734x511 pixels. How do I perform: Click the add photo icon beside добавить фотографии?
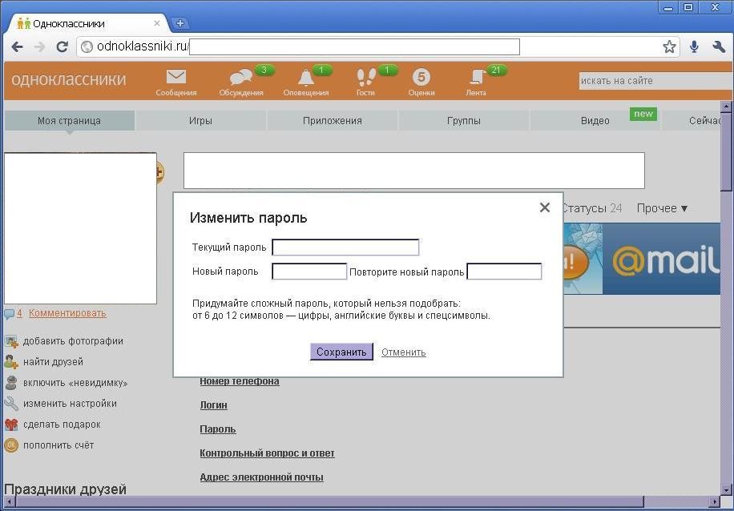coord(11,342)
